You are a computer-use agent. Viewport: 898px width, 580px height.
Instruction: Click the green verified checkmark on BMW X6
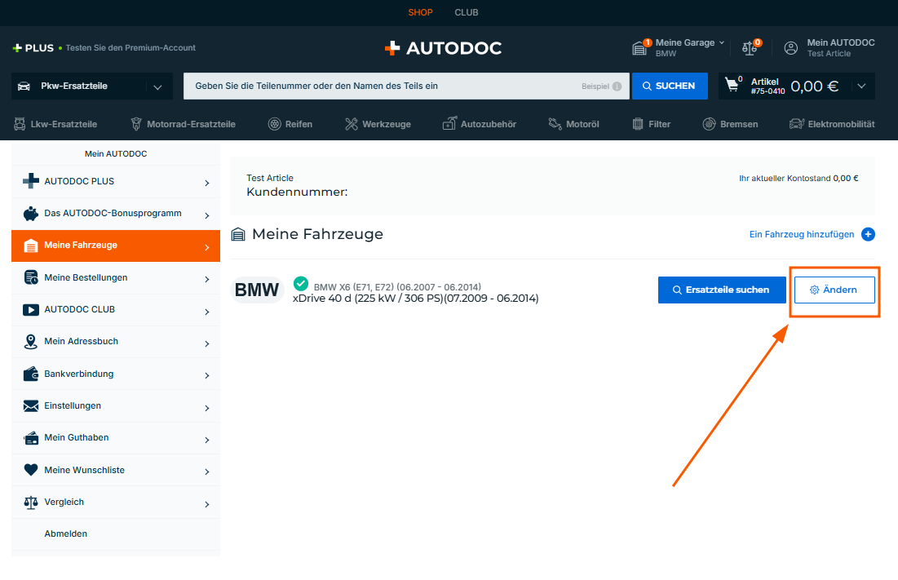(300, 283)
